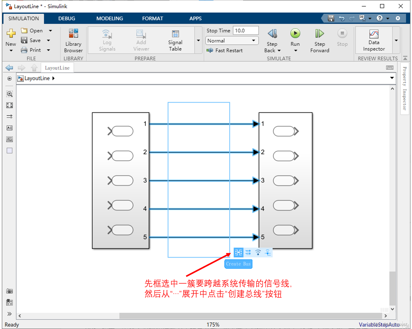Expand the Print dropdown arrow
Viewport: 412px width, 329px height.
point(48,50)
